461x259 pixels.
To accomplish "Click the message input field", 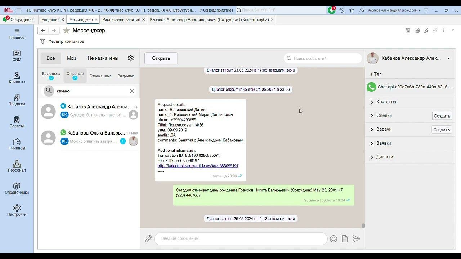I will tap(241, 239).
